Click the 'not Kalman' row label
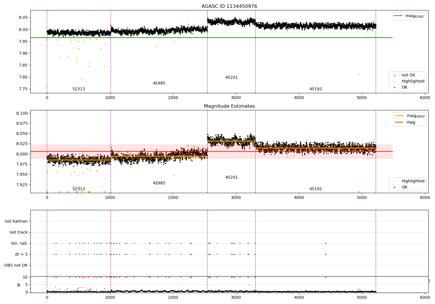 (x=16, y=221)
